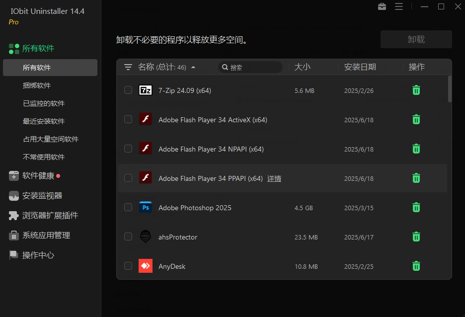Open 最近安装软件 in sidebar
The height and width of the screenshot is (317, 465).
tap(44, 121)
